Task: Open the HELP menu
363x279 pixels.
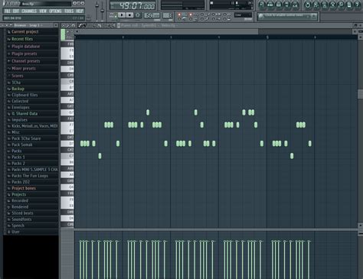Action: (80, 11)
